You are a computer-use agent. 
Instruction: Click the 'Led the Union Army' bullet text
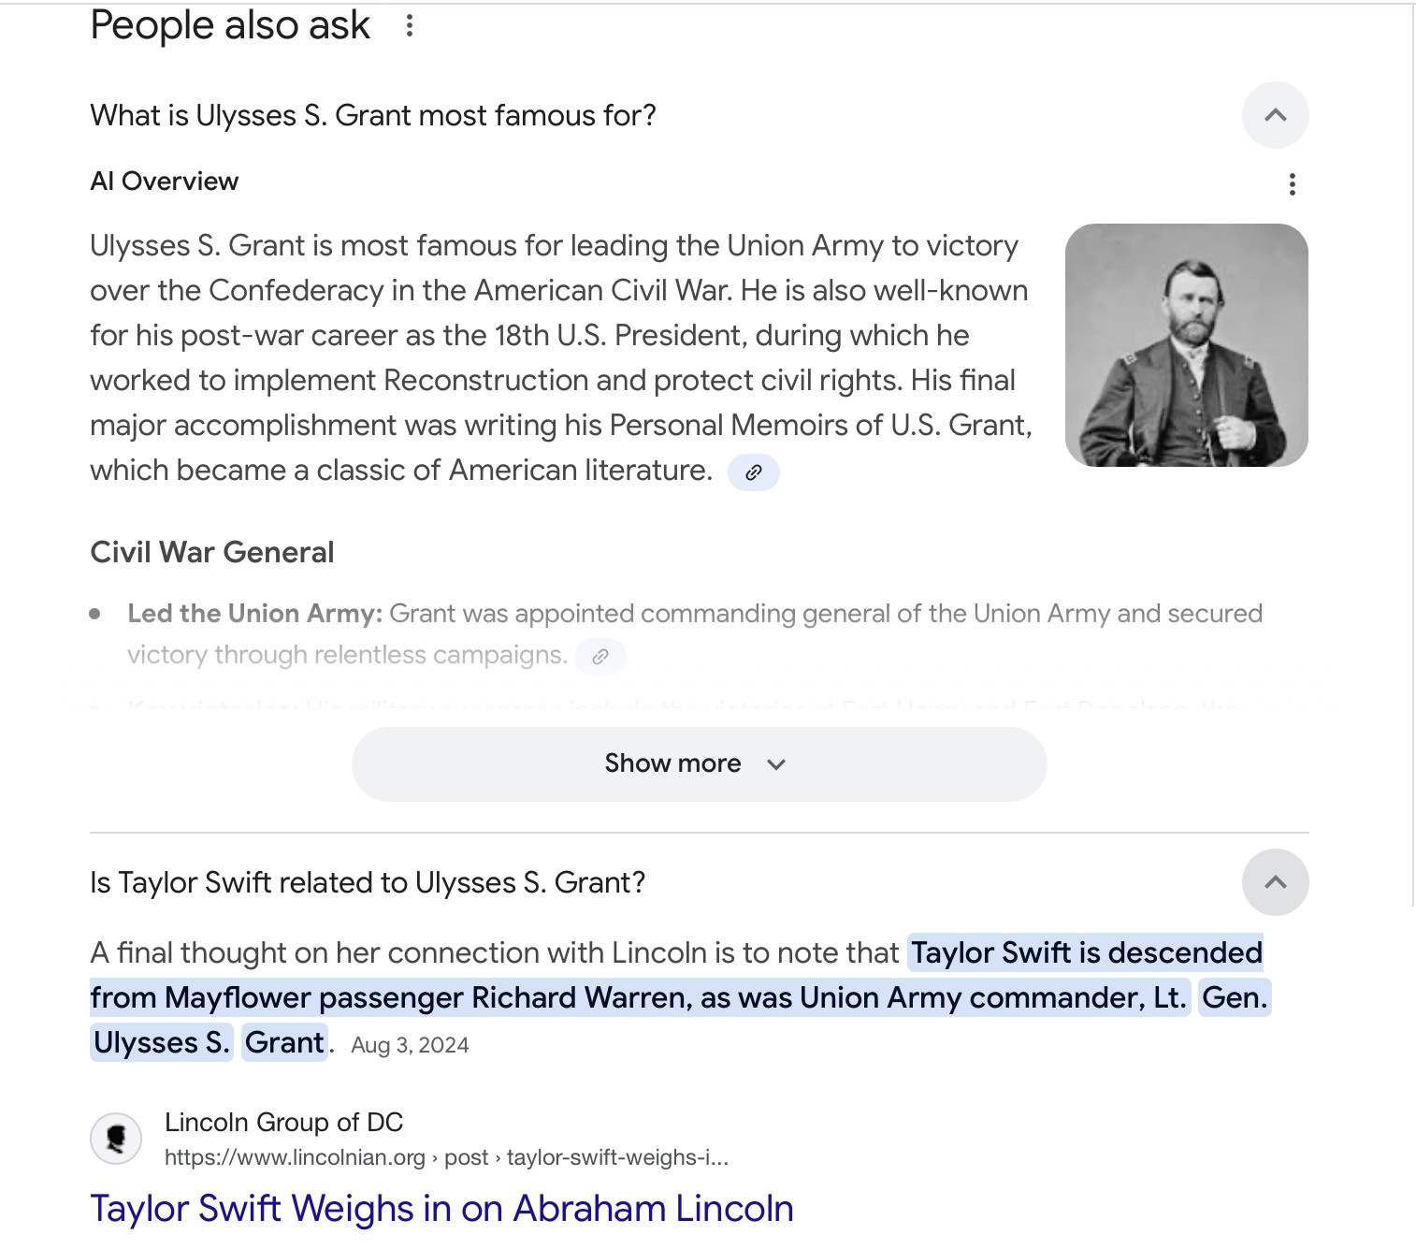tap(254, 613)
